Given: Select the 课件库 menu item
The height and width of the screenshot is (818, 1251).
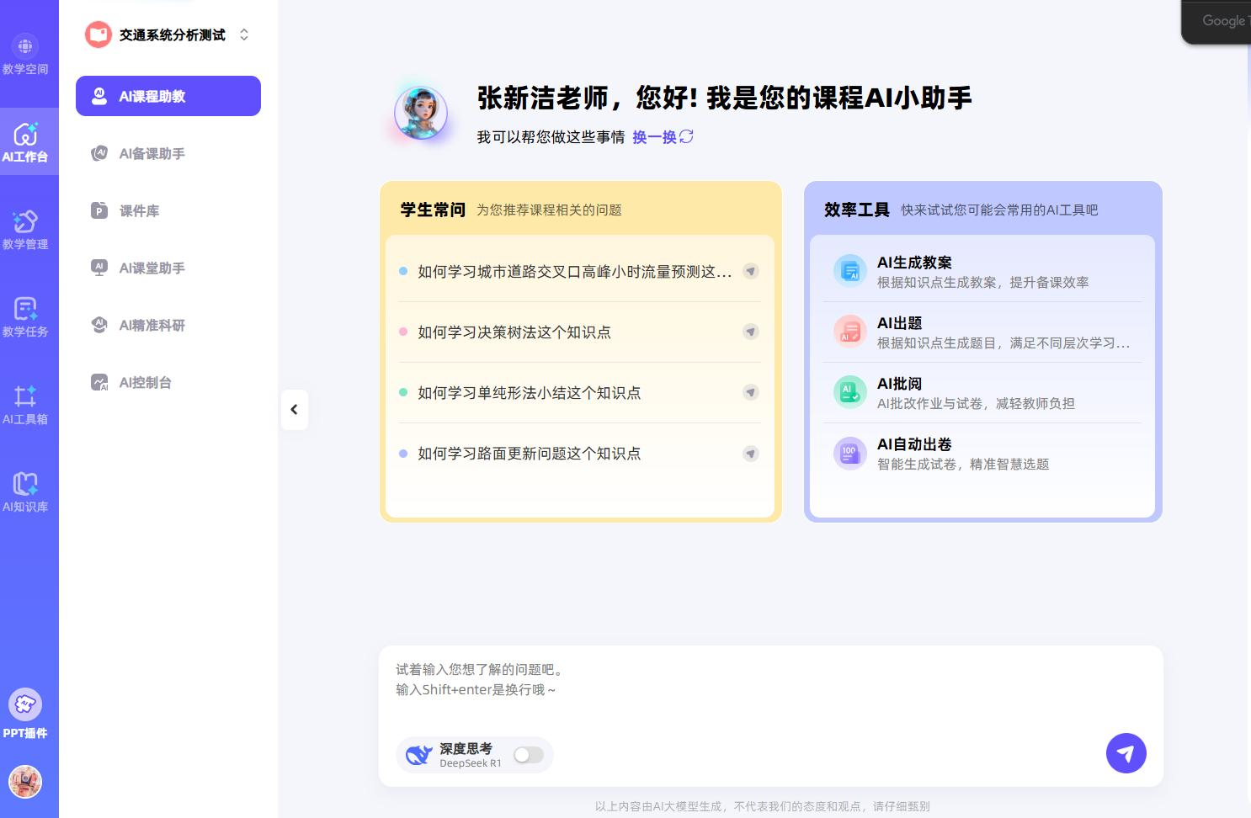Looking at the screenshot, I should [x=139, y=210].
